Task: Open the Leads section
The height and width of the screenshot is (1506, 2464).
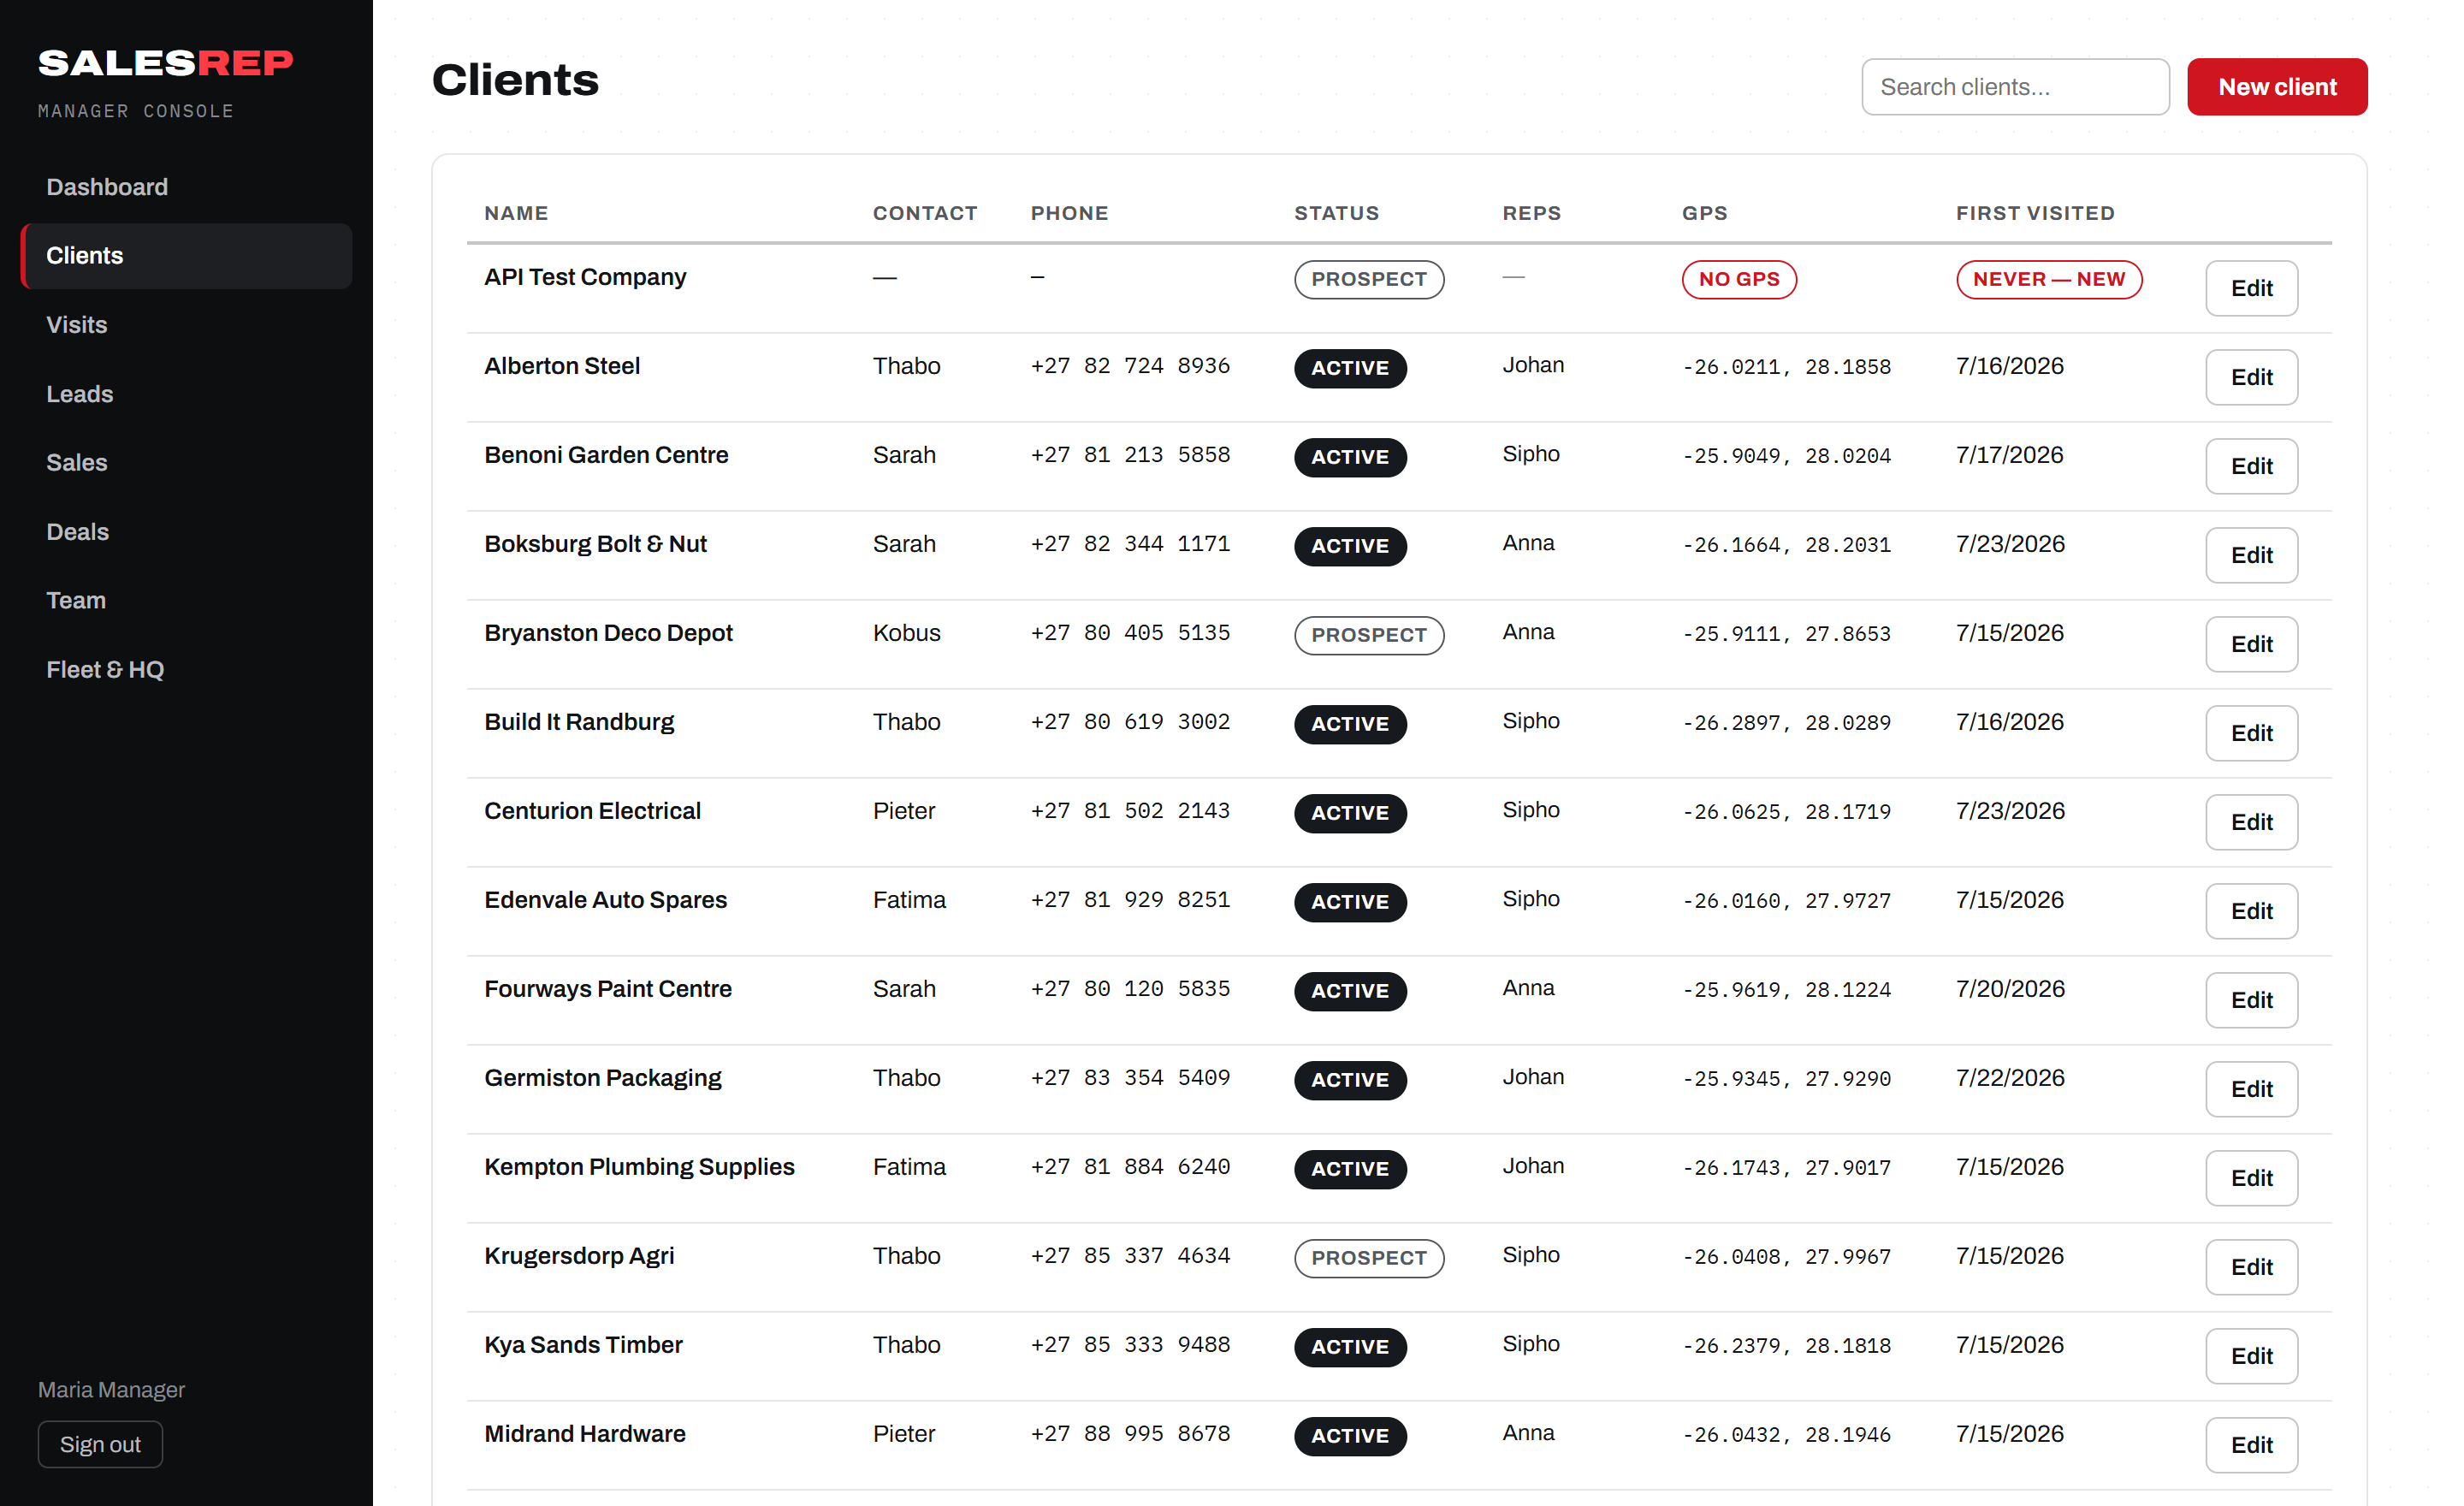Action: 187,394
